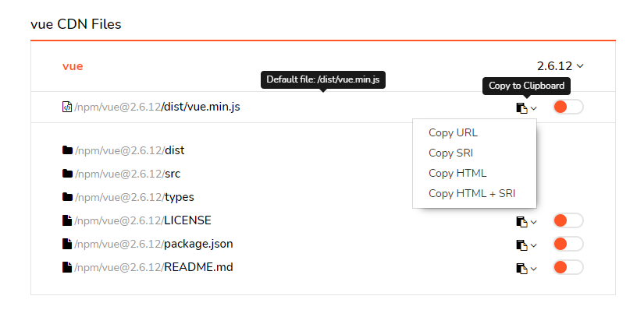Open the vue package link
637x324 pixels.
coord(73,66)
